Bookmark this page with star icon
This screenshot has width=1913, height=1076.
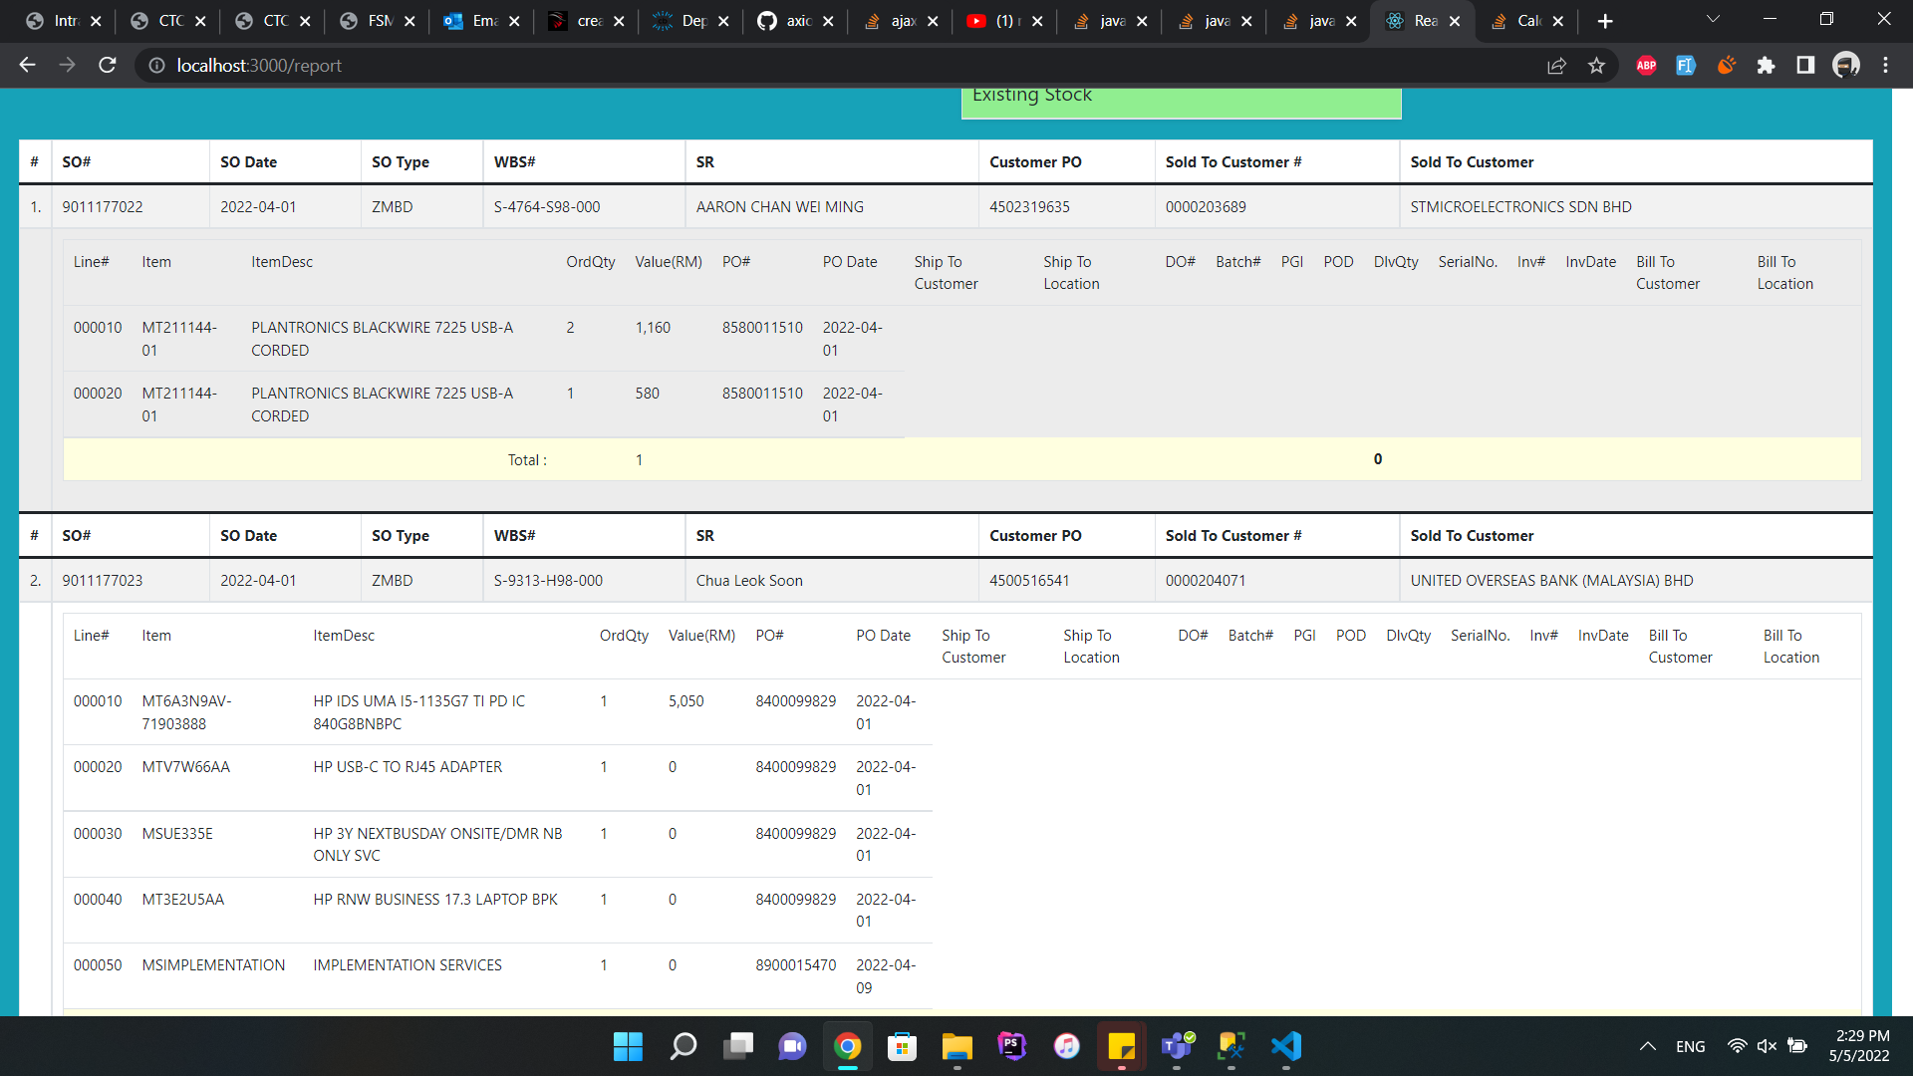(x=1596, y=65)
